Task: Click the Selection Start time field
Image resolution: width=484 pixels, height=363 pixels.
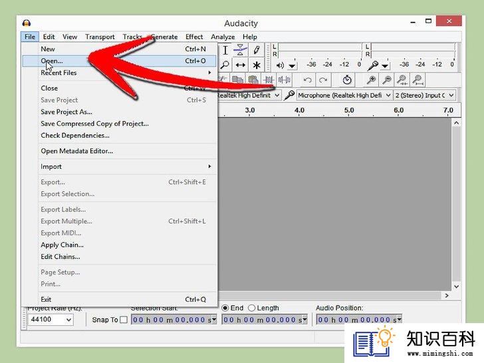Action: (174, 320)
